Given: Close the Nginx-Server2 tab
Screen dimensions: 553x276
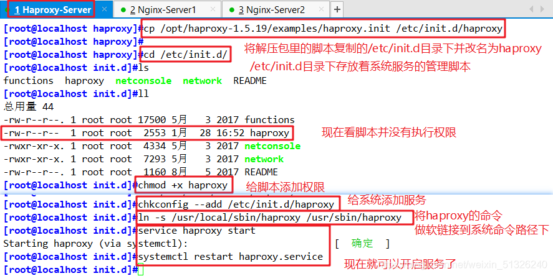Looking at the screenshot, I should pos(321,9).
